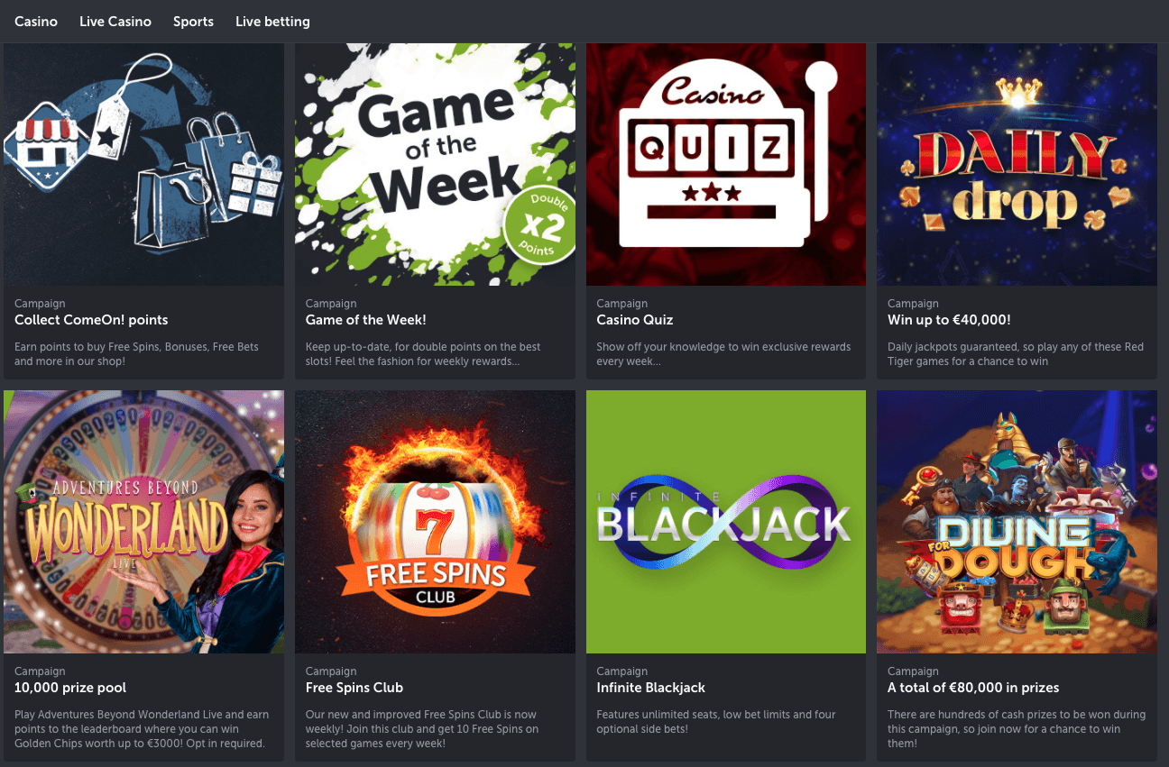Viewport: 1169px width, 767px height.
Task: Select the Casino Quiz slot machine image
Action: [x=726, y=165]
